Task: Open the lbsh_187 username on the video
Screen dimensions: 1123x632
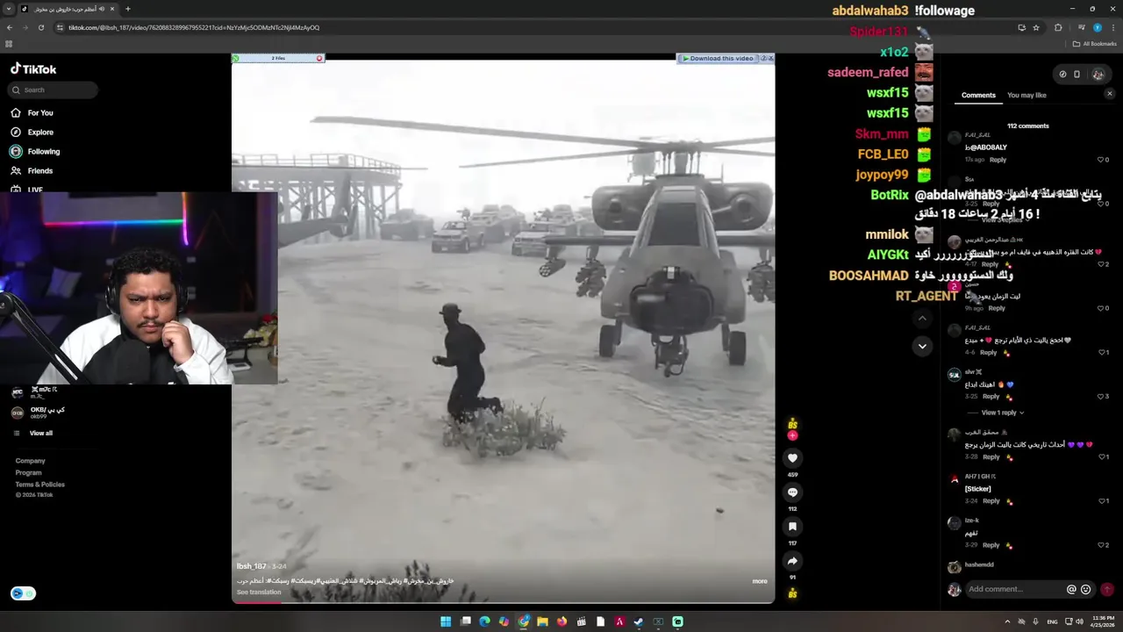Action: [x=251, y=566]
